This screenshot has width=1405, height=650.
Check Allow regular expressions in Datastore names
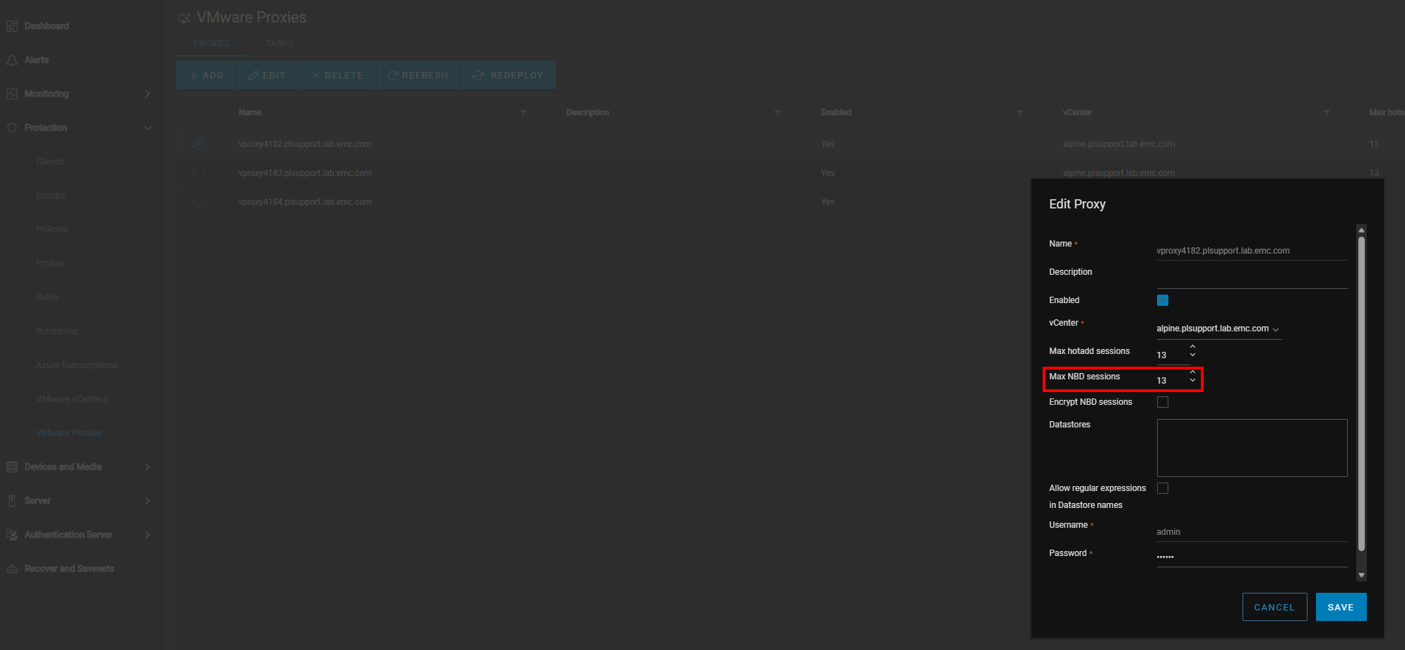coord(1163,488)
